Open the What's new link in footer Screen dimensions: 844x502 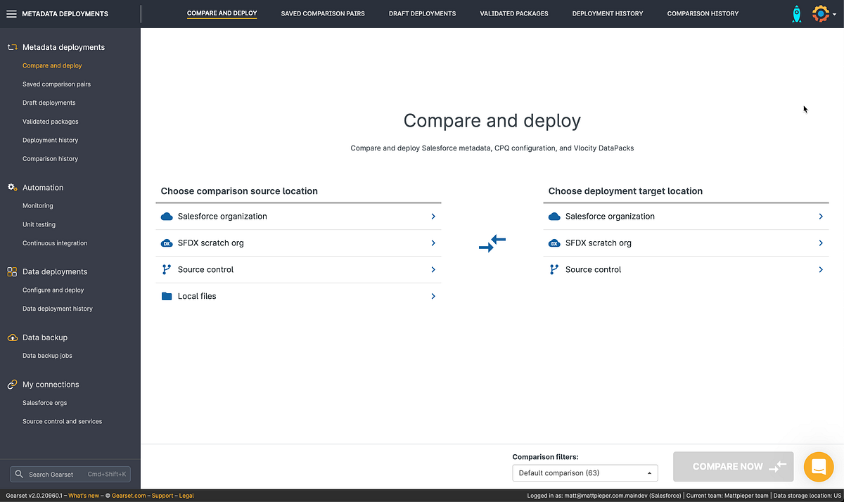(x=84, y=495)
